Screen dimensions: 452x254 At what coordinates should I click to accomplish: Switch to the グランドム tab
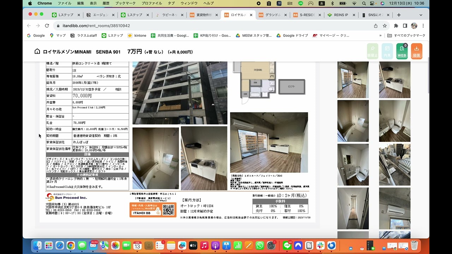coord(273,15)
